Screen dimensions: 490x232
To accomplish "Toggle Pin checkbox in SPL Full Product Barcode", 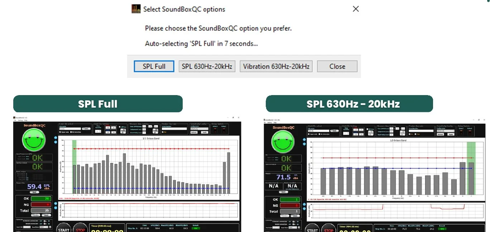I will coord(163,132).
